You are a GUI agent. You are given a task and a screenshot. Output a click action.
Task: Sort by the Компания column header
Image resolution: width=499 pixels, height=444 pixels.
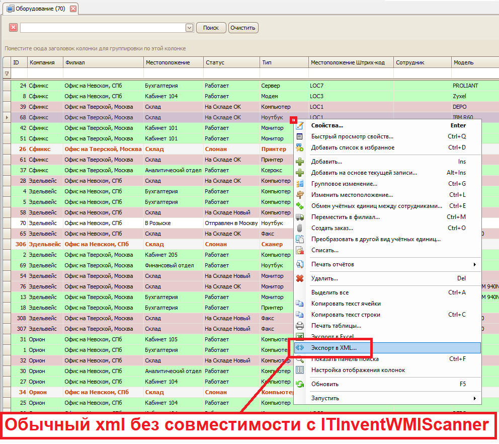[45, 62]
